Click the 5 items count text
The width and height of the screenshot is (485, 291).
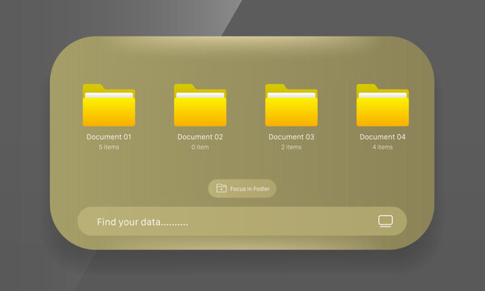click(x=109, y=147)
